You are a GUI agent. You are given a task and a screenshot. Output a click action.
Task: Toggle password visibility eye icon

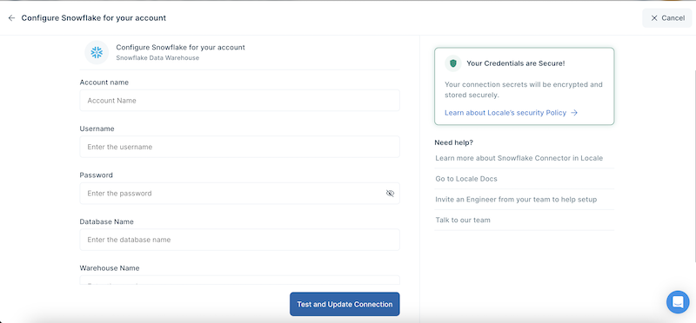click(x=390, y=193)
